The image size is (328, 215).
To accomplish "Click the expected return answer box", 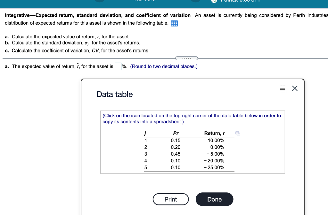I will [x=118, y=66].
